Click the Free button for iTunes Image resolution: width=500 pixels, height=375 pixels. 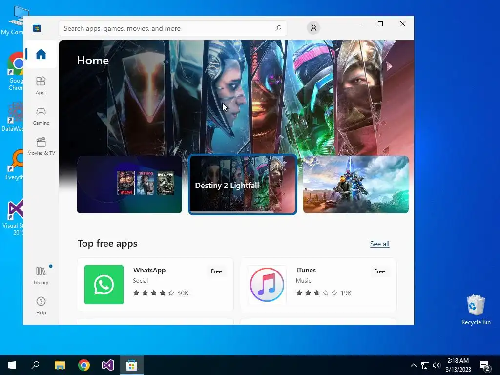coord(379,271)
